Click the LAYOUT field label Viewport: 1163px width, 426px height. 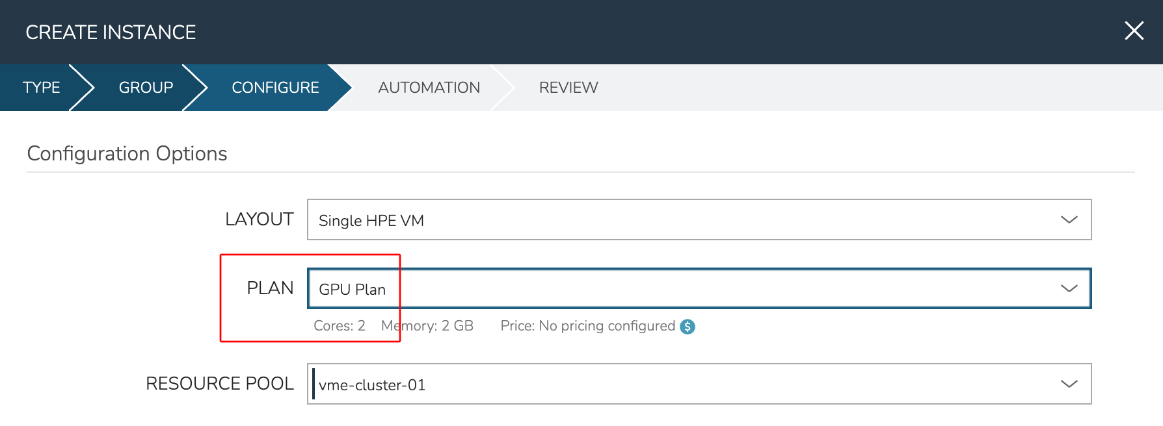[x=259, y=219]
